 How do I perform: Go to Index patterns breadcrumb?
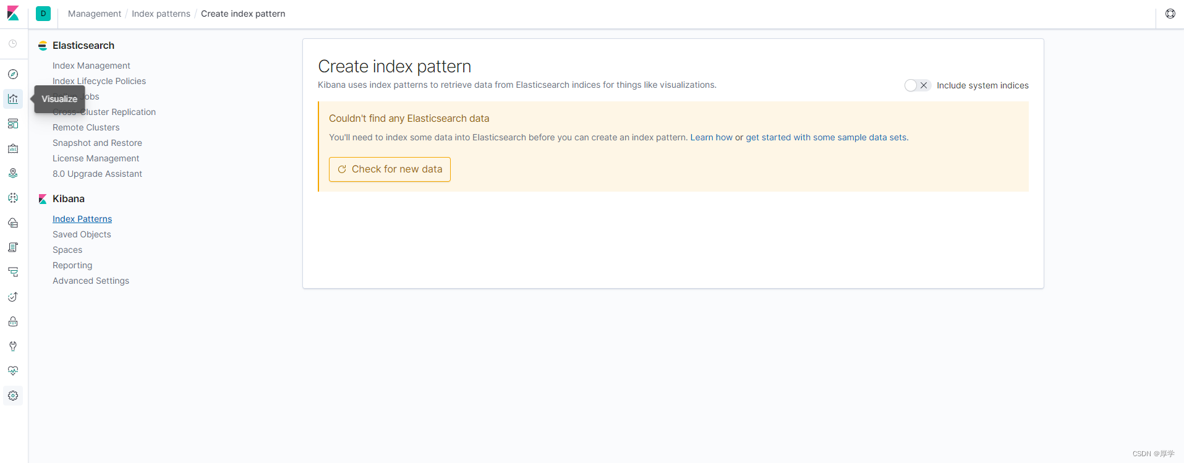coord(161,14)
